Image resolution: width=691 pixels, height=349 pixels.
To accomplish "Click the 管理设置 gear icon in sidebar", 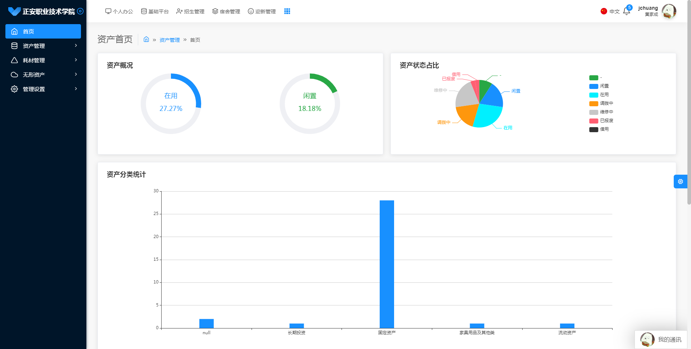I will (x=14, y=89).
